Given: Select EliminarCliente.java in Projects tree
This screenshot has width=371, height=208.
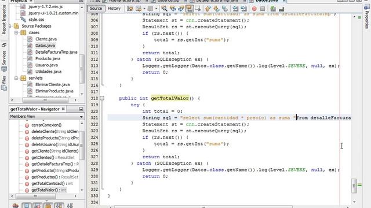Looking at the screenshot, I should [x=53, y=84].
